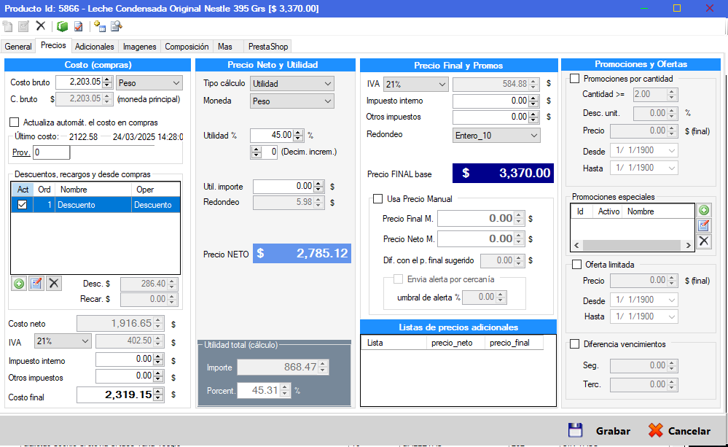Click the red X Cancelar icon
The width and height of the screenshot is (728, 447).
(655, 430)
